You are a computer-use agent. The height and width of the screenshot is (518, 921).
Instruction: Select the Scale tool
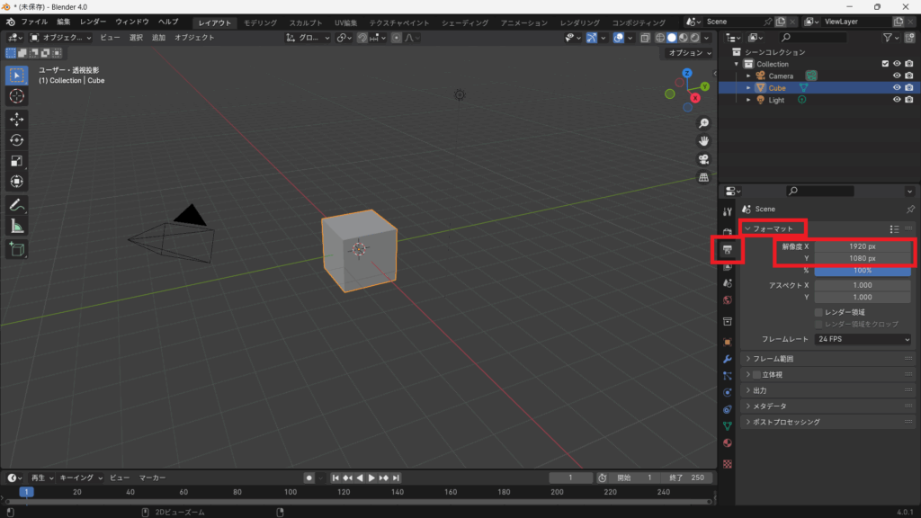click(x=16, y=160)
